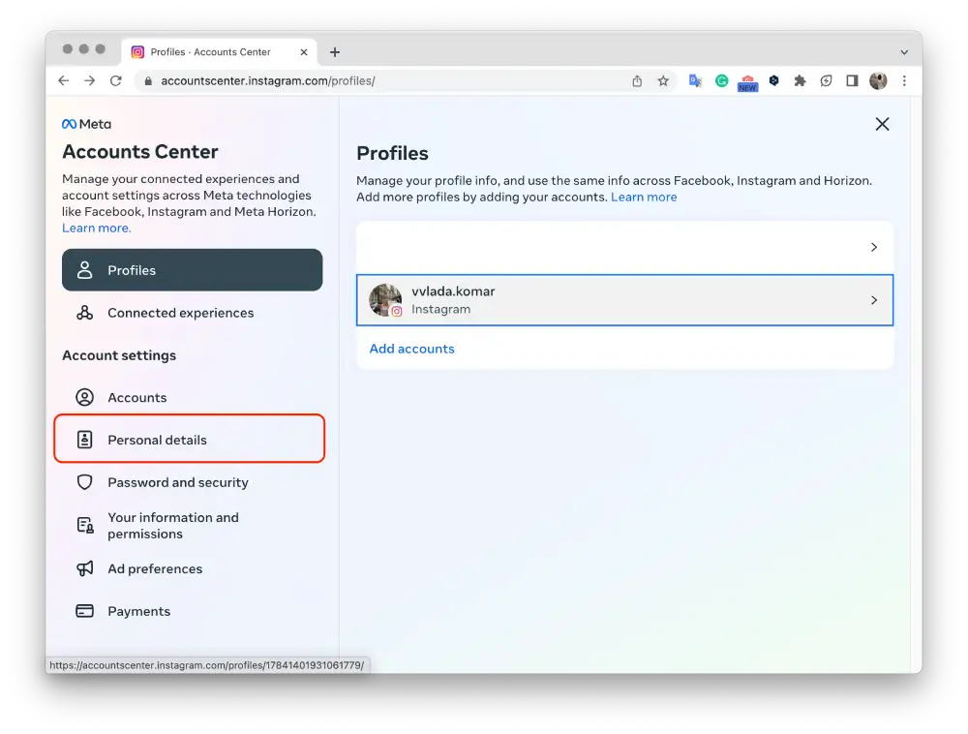Click the Meta logo

[x=86, y=124]
